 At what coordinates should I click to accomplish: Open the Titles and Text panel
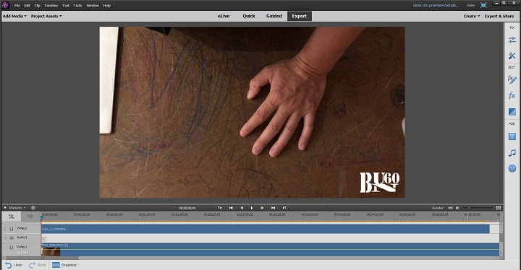[512, 136]
